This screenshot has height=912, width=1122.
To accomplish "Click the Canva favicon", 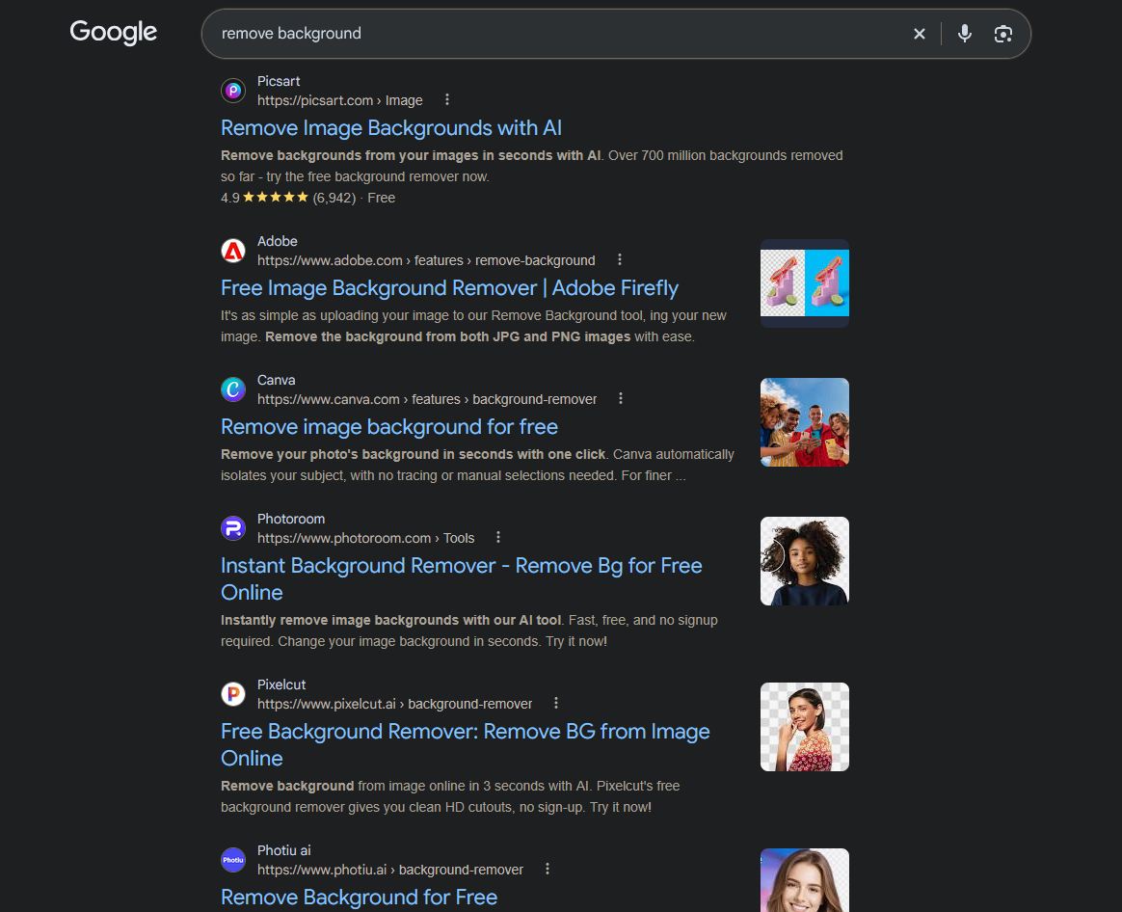I will 233,389.
